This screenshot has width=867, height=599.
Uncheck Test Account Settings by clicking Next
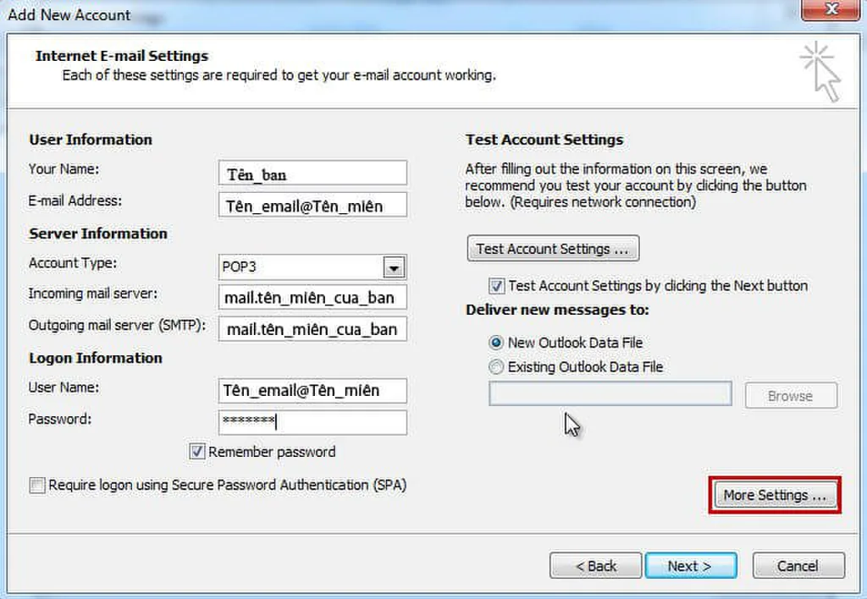click(496, 286)
